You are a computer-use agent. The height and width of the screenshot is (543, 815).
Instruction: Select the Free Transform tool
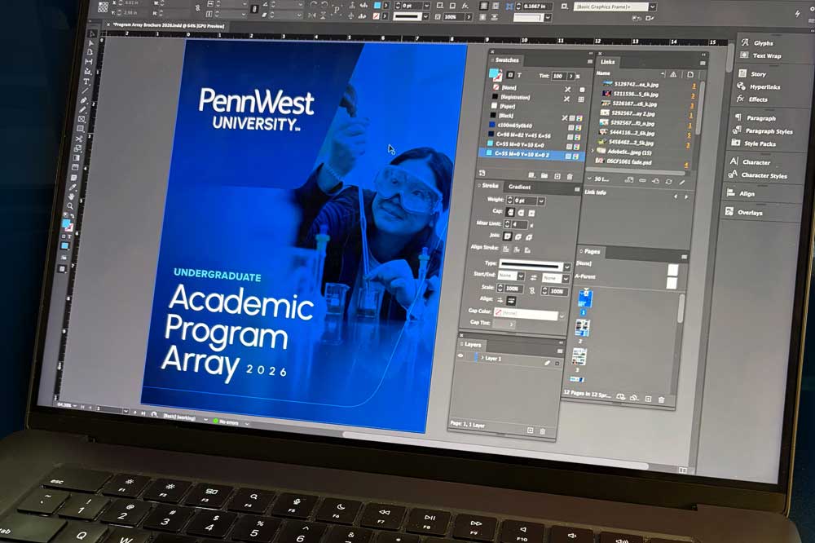pos(77,148)
